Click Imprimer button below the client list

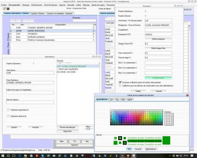(x=74, y=145)
